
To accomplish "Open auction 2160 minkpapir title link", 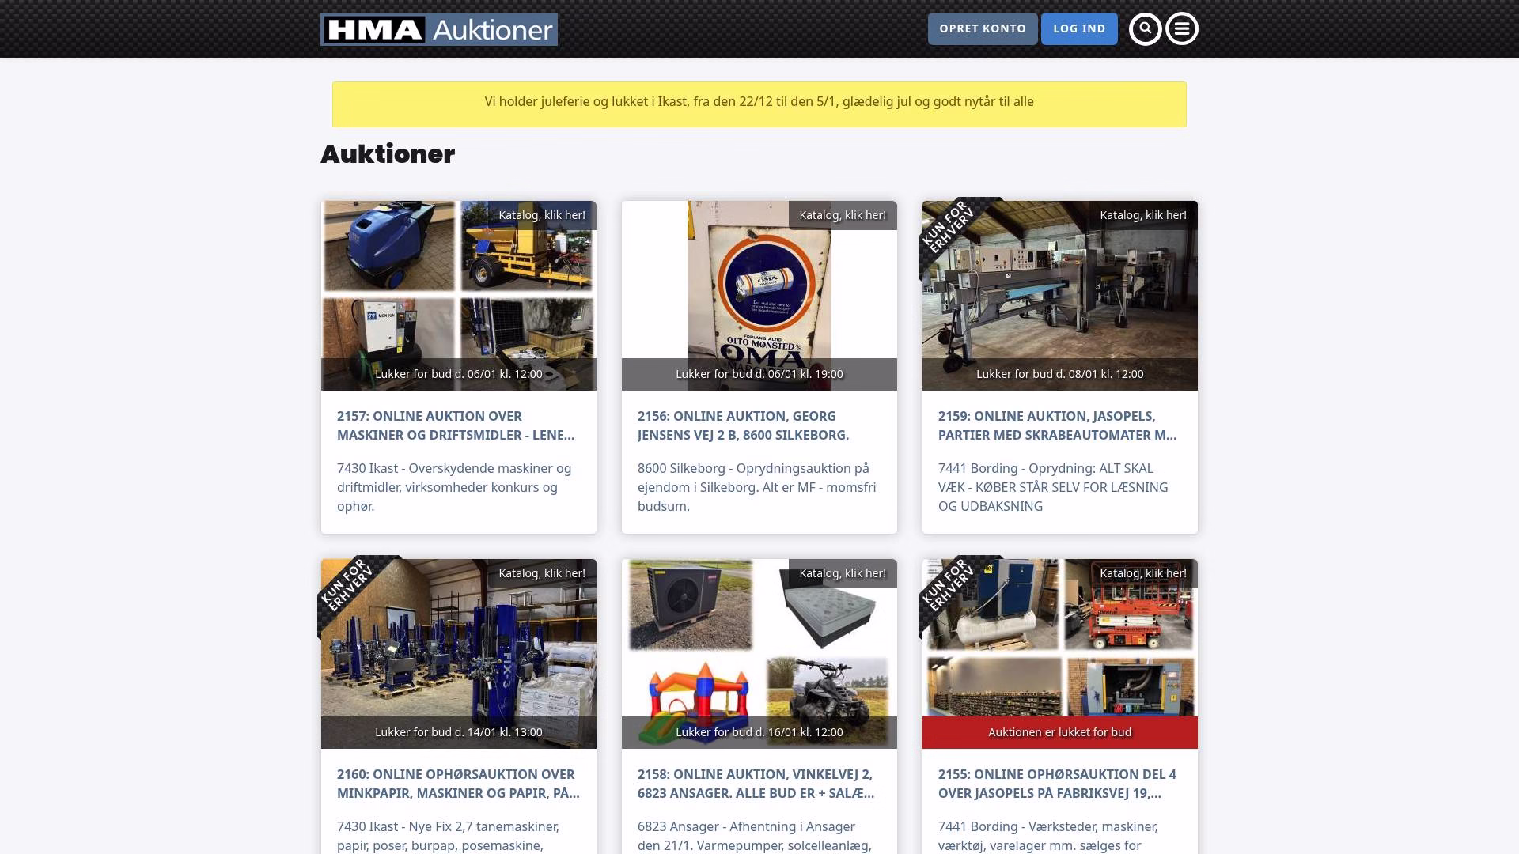I will [x=458, y=784].
